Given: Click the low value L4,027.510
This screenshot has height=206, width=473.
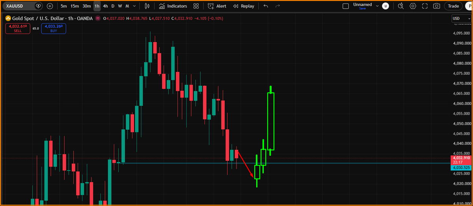Looking at the screenshot, I should [159, 18].
